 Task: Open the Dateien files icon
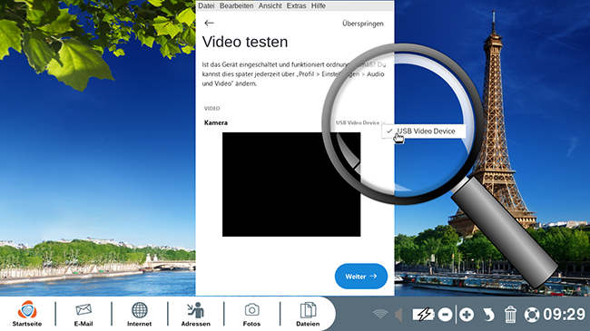(x=308, y=314)
